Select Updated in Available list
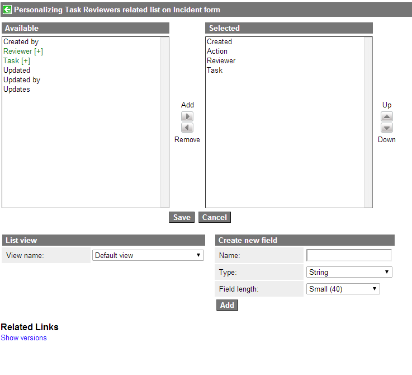The image size is (412, 375). coord(82,71)
